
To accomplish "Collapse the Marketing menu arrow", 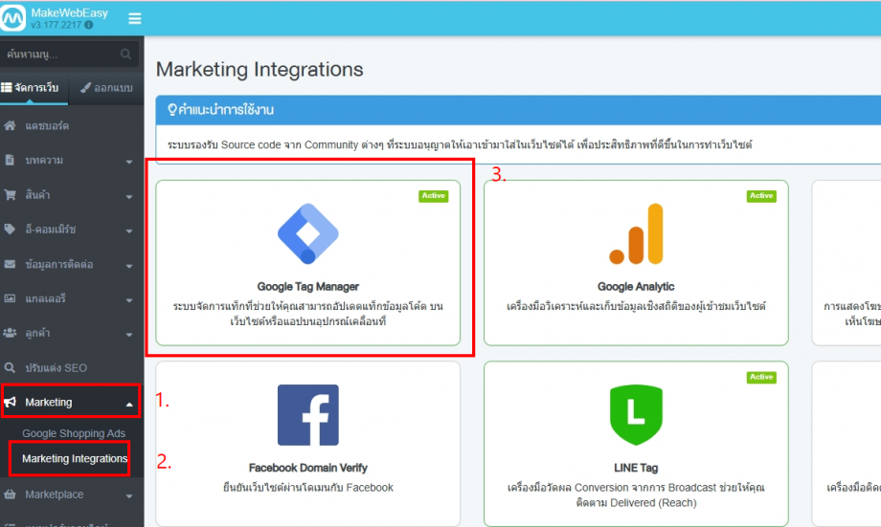I will [129, 404].
